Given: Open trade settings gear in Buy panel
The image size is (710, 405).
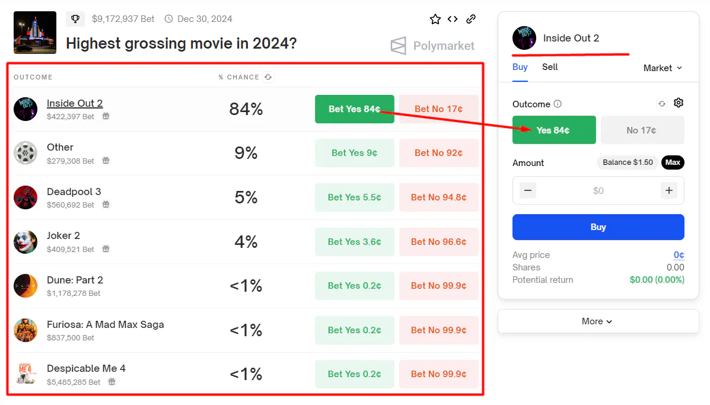Looking at the screenshot, I should (678, 103).
